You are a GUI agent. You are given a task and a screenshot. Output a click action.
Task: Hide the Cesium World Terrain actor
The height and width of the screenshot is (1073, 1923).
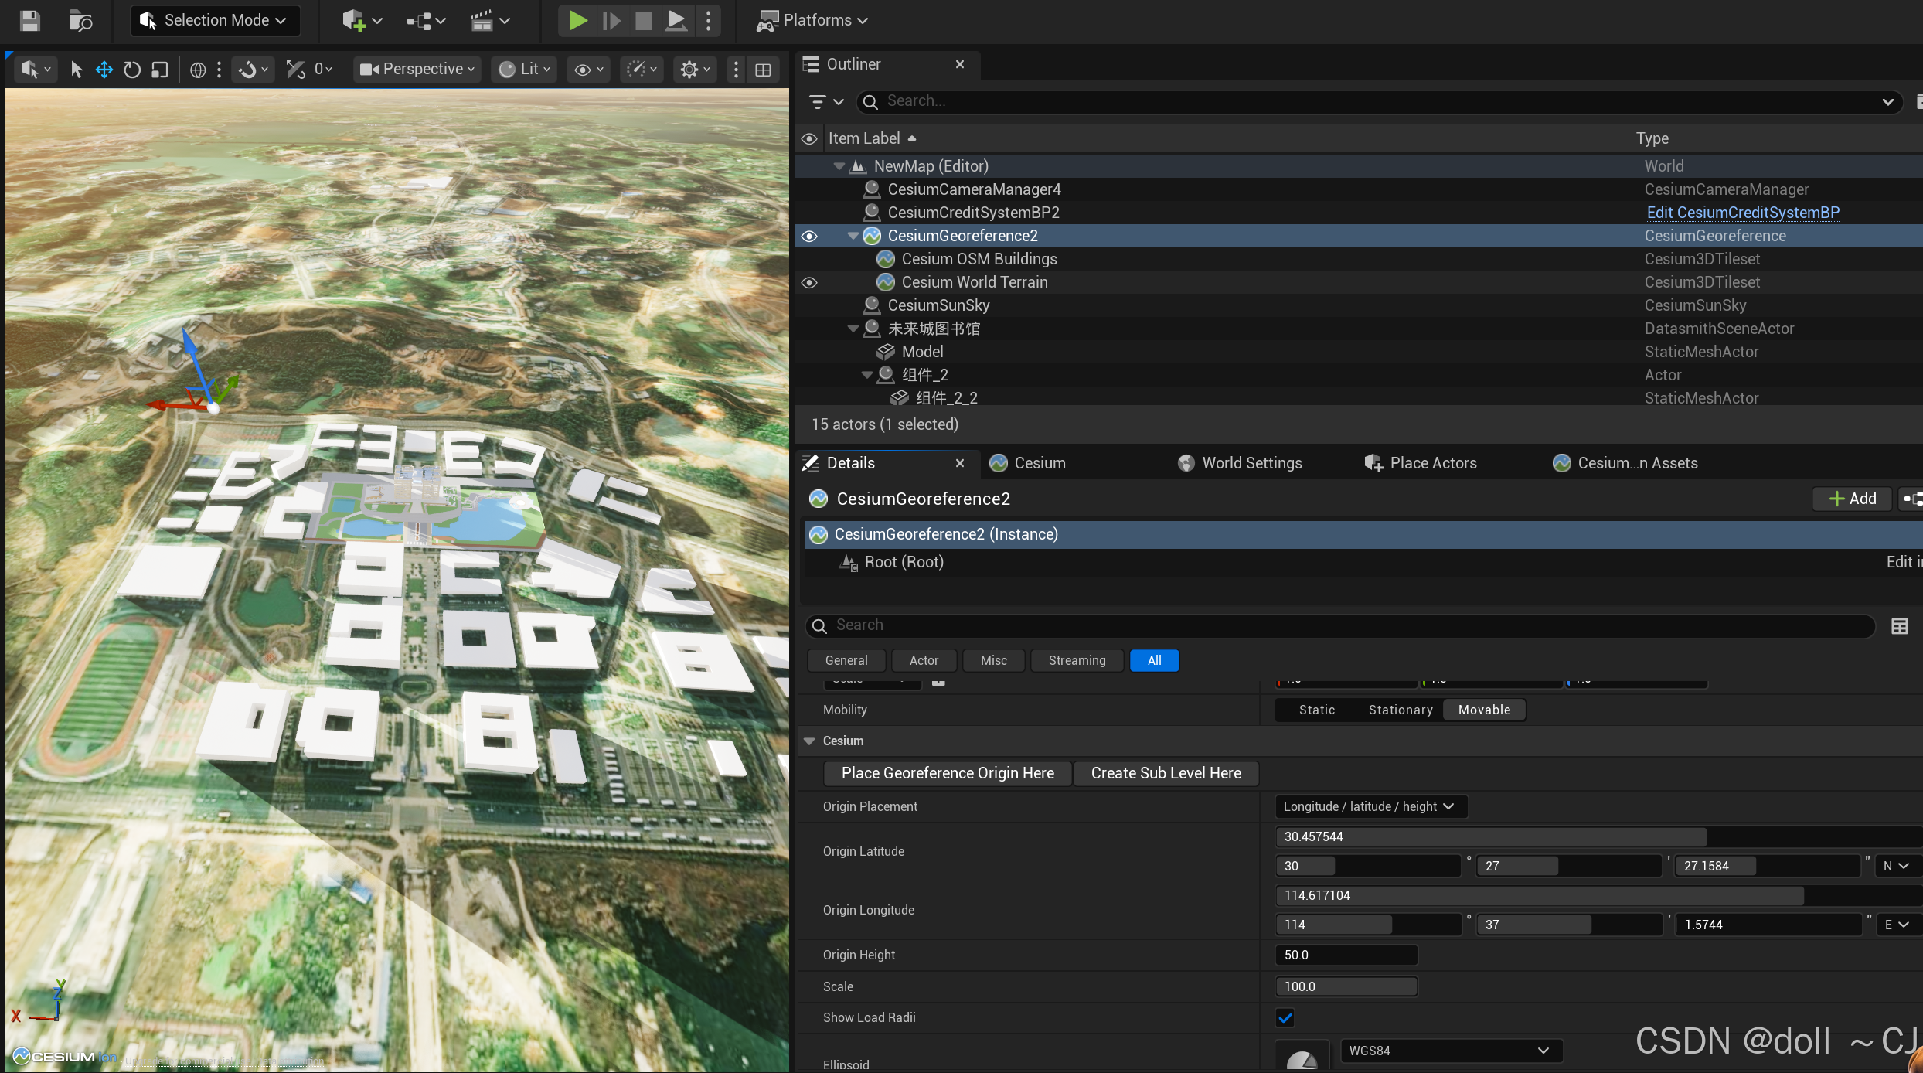tap(808, 281)
